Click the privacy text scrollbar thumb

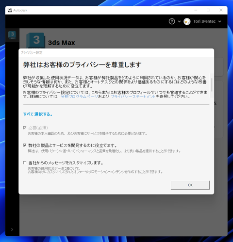pyautogui.click(x=212, y=85)
